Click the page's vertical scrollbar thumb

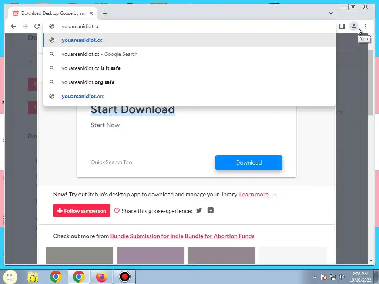coord(370,82)
